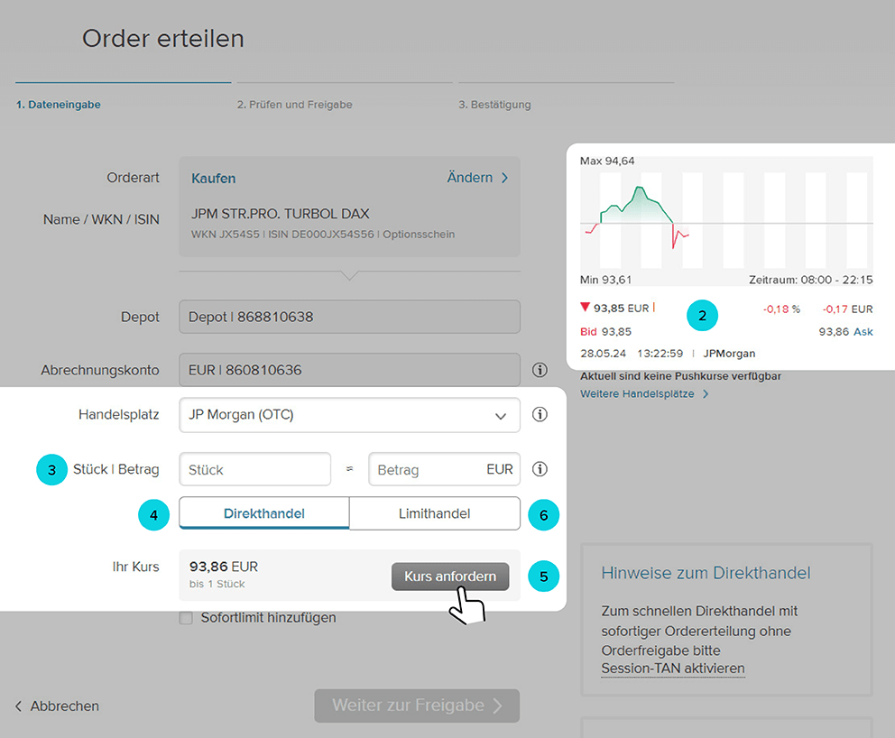Open info tooltip beside Handelsplatz field
Screen dimensions: 895x738
click(x=540, y=414)
